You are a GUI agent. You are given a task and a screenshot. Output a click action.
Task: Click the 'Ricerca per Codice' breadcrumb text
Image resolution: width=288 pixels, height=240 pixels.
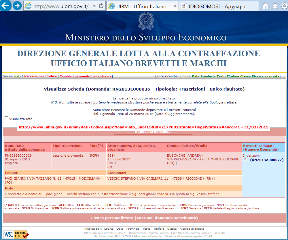(41, 76)
